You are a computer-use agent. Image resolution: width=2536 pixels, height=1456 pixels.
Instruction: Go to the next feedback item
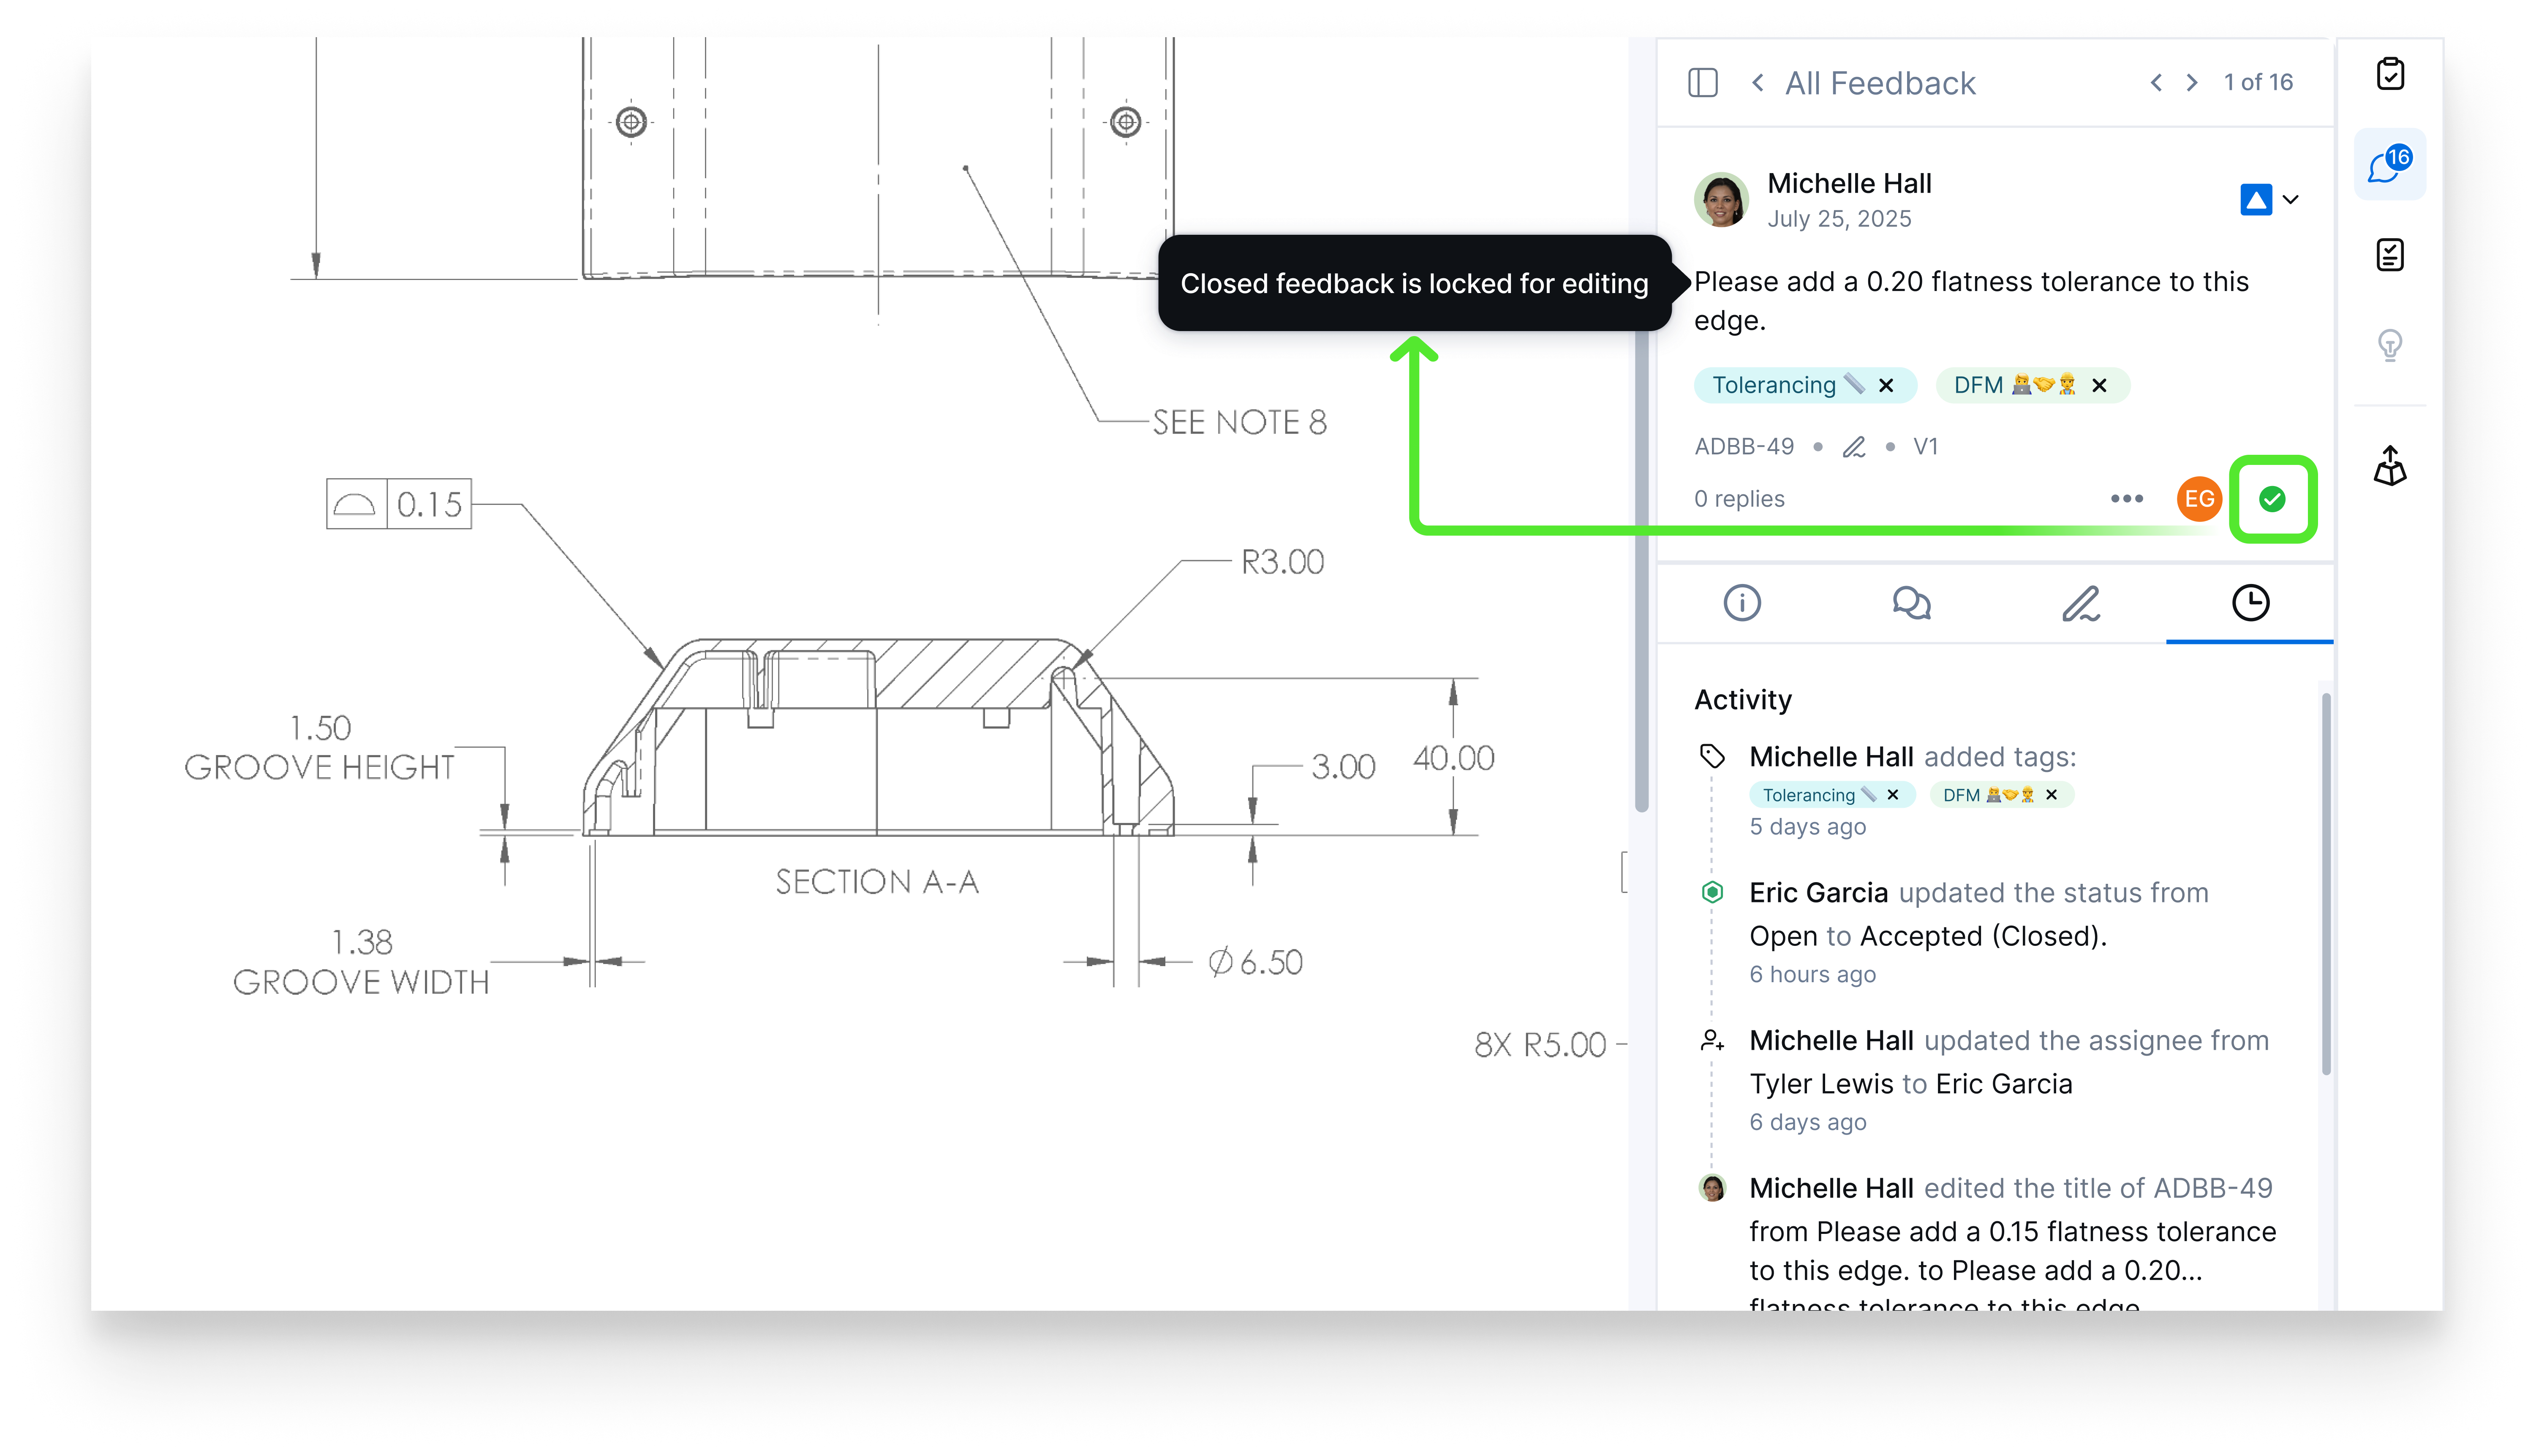pos(2192,83)
